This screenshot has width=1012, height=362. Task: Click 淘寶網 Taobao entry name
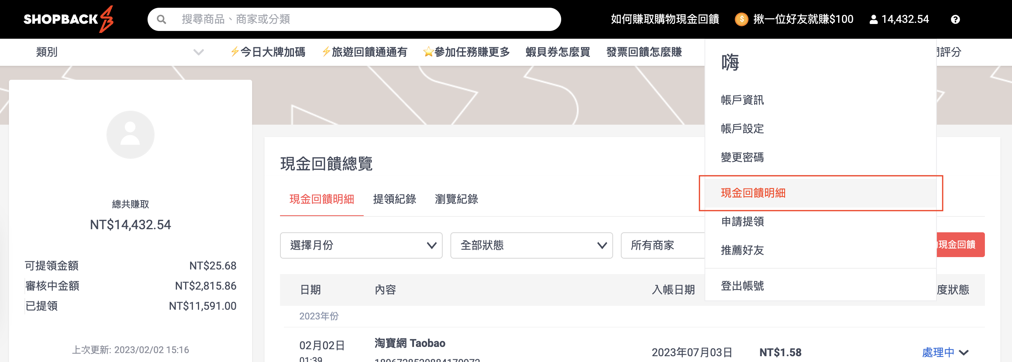(x=410, y=343)
